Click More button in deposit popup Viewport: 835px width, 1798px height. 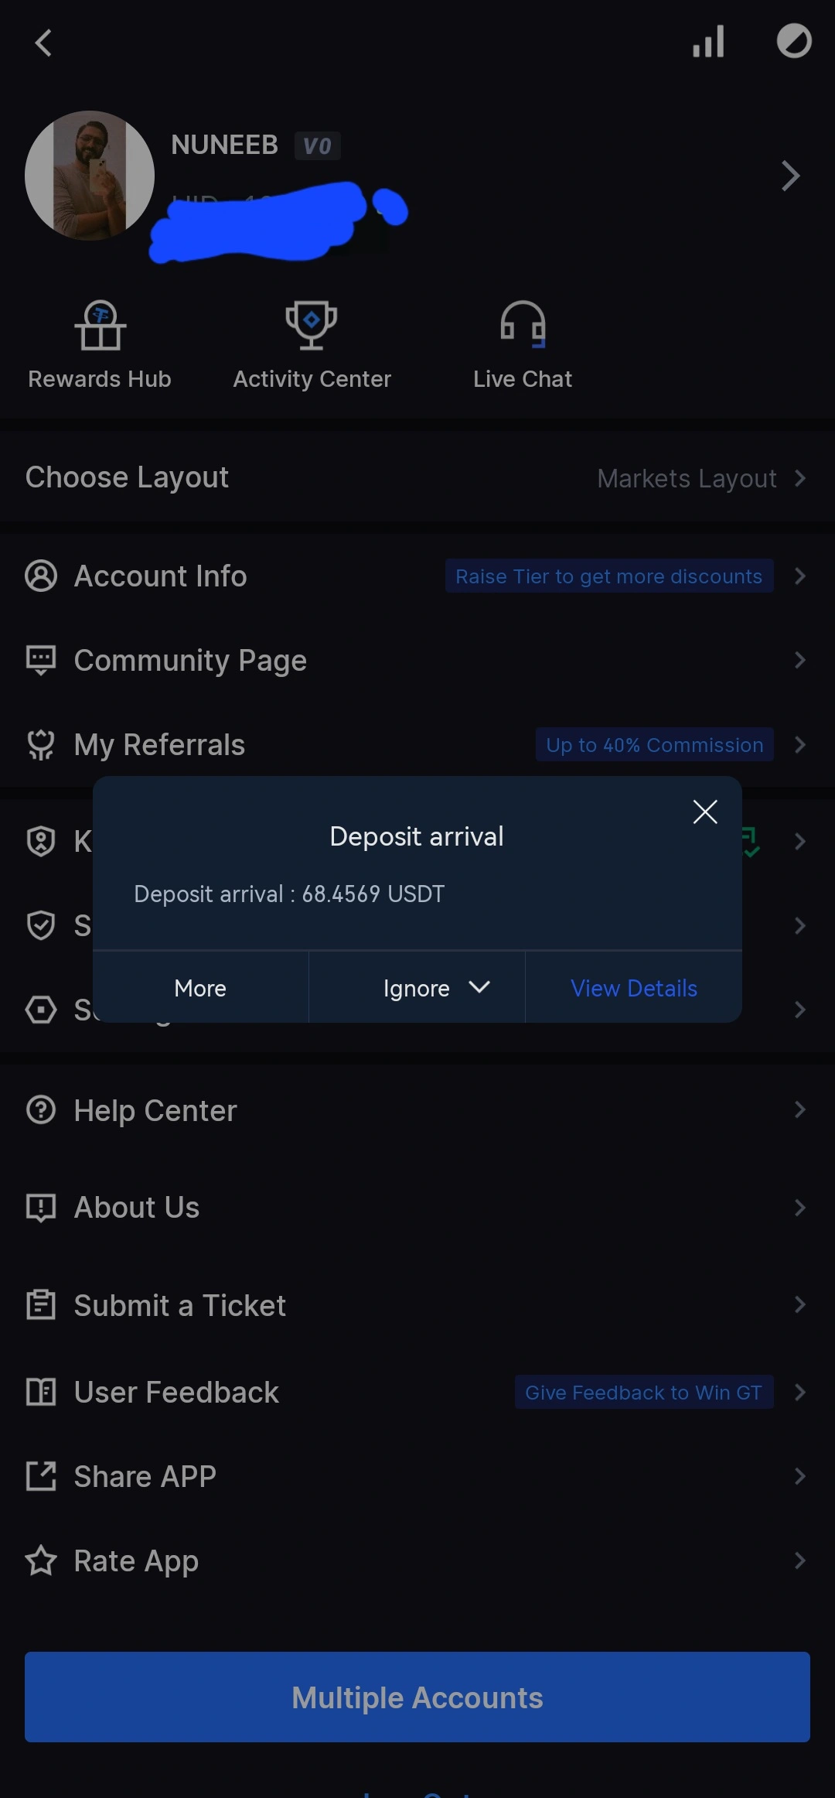point(200,988)
